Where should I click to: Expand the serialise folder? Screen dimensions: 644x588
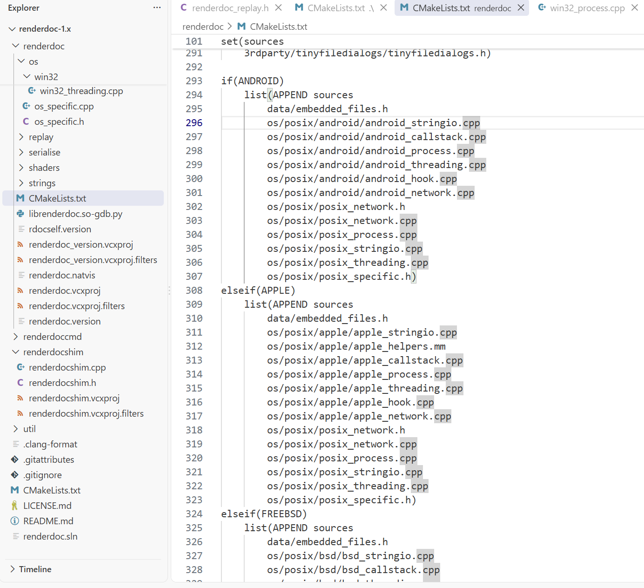(21, 152)
